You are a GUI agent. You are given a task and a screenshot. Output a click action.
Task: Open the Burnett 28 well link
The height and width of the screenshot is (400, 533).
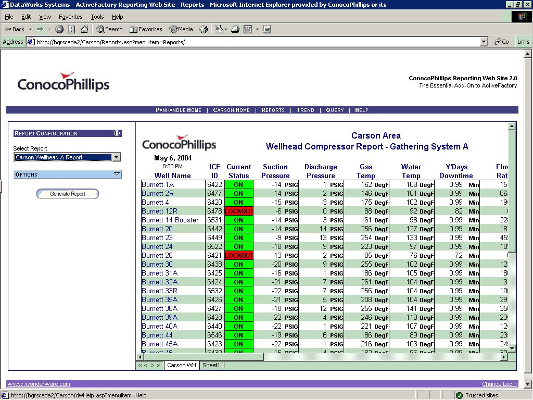point(157,255)
